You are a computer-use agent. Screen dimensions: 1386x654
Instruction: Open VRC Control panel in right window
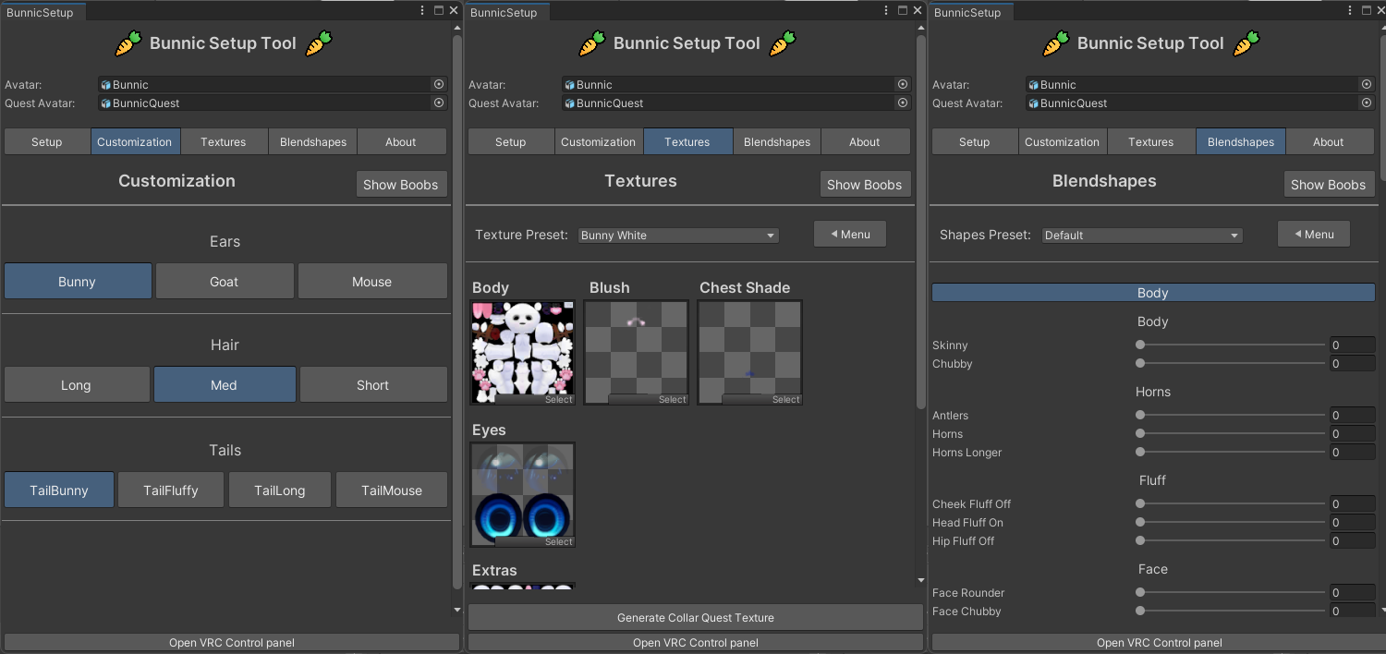click(x=1160, y=642)
